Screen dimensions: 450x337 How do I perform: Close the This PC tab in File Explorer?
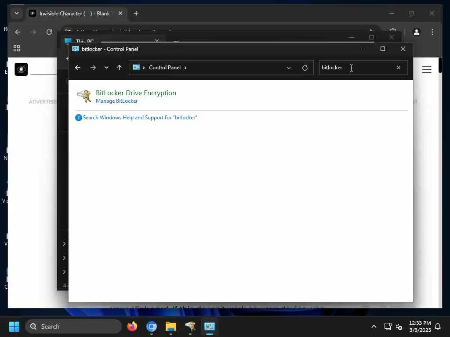(156, 41)
